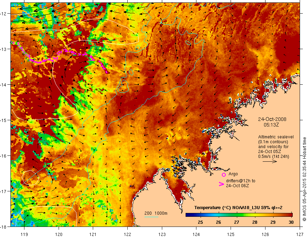Click longitude axis label 126

click(x=265, y=234)
